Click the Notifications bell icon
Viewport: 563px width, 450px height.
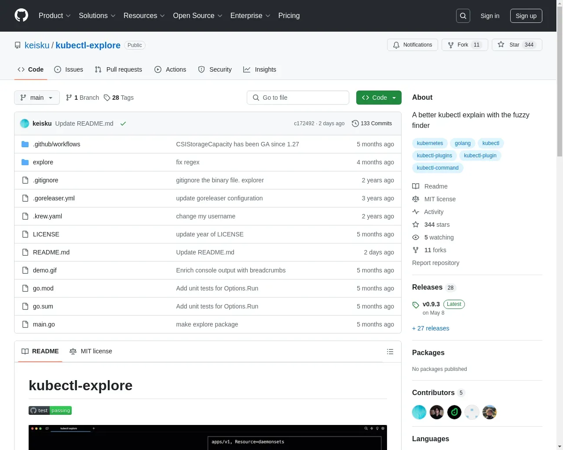[x=396, y=45]
